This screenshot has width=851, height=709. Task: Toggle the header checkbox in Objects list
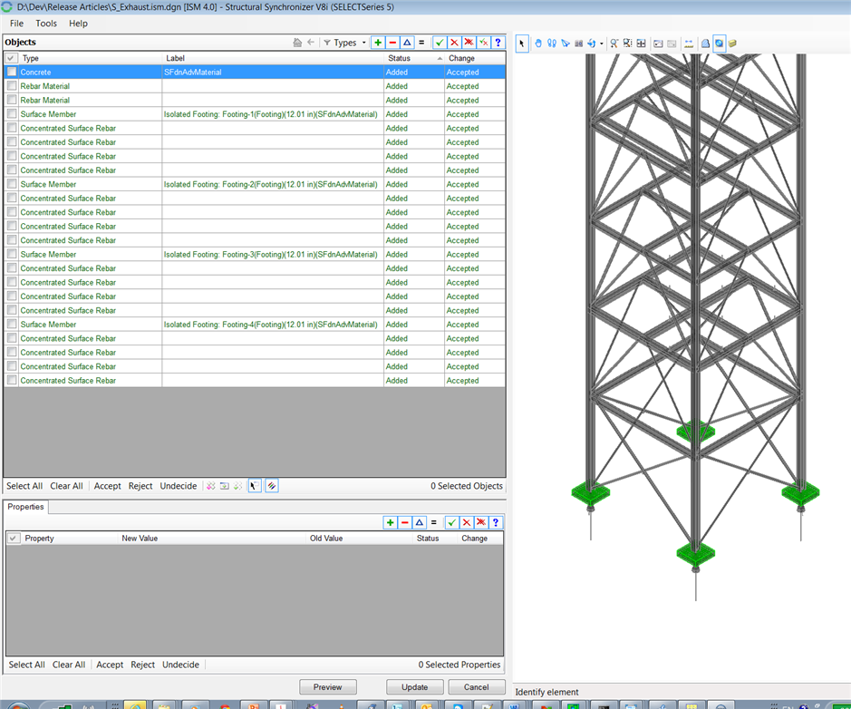[x=12, y=58]
